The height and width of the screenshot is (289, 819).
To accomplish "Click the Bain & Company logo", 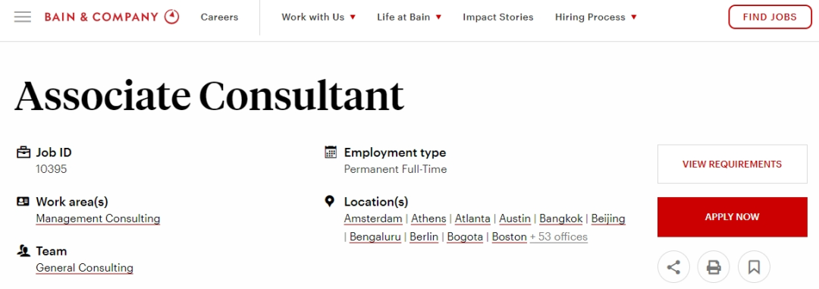I will [x=111, y=17].
